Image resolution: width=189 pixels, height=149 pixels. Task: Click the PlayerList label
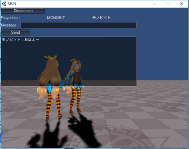[10, 18]
